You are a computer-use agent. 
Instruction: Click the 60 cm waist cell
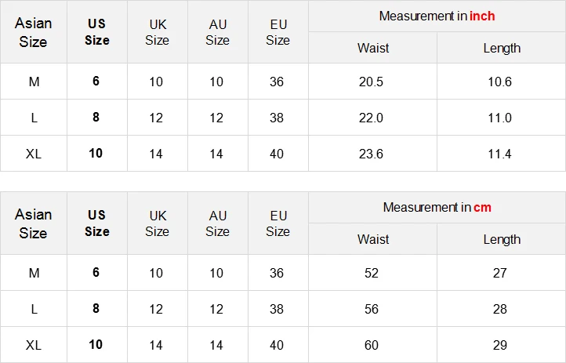click(x=372, y=345)
